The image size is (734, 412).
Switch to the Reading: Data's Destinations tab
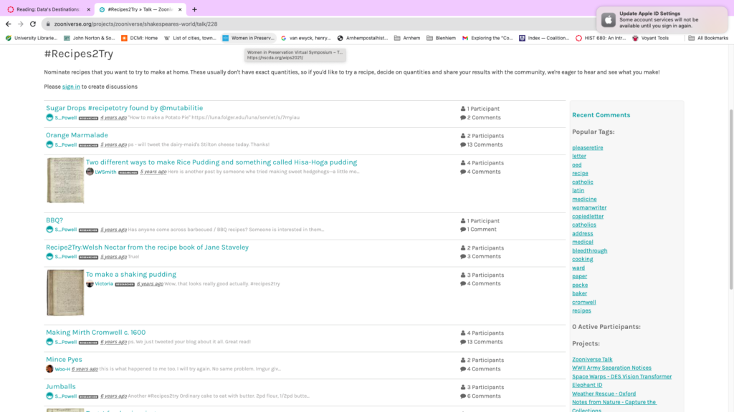(x=48, y=9)
